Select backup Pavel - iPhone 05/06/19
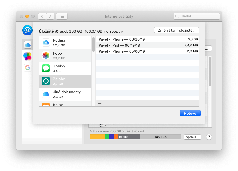The height and width of the screenshot is (171, 238). point(148,51)
